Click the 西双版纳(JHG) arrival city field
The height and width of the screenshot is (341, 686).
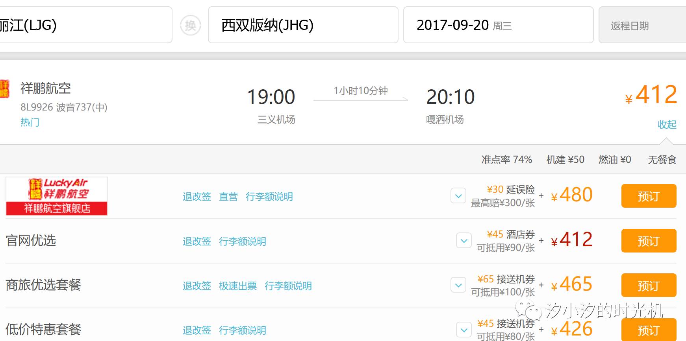[302, 25]
